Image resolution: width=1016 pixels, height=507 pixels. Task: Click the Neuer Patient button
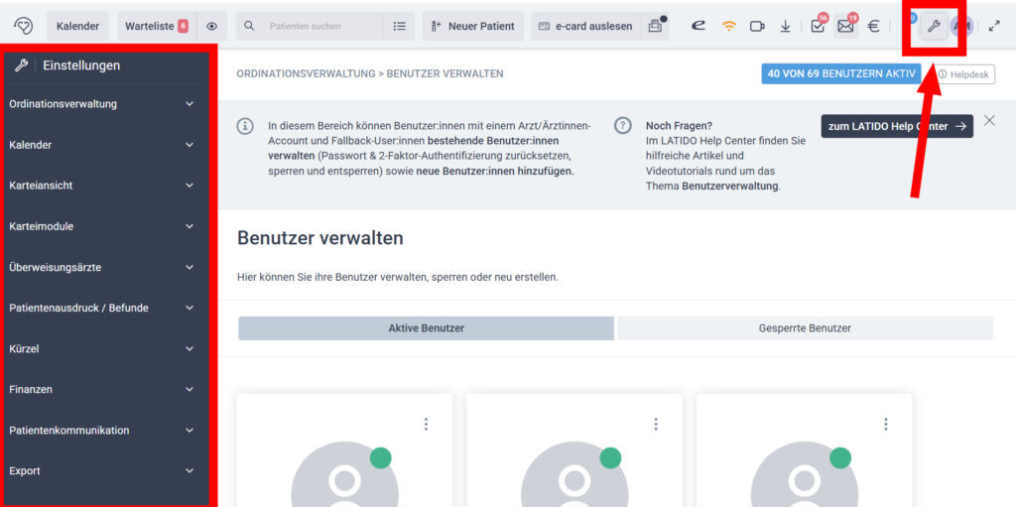point(473,26)
